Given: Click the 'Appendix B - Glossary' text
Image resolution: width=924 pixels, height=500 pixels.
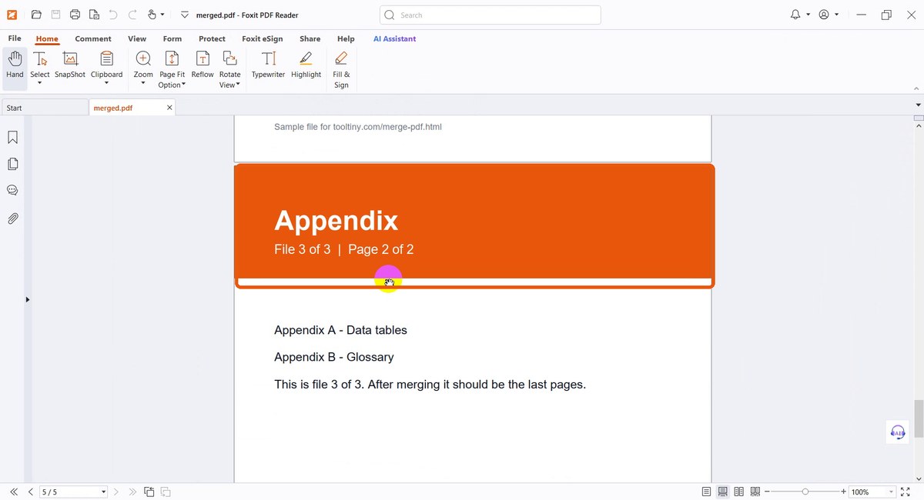Looking at the screenshot, I should click(x=334, y=357).
